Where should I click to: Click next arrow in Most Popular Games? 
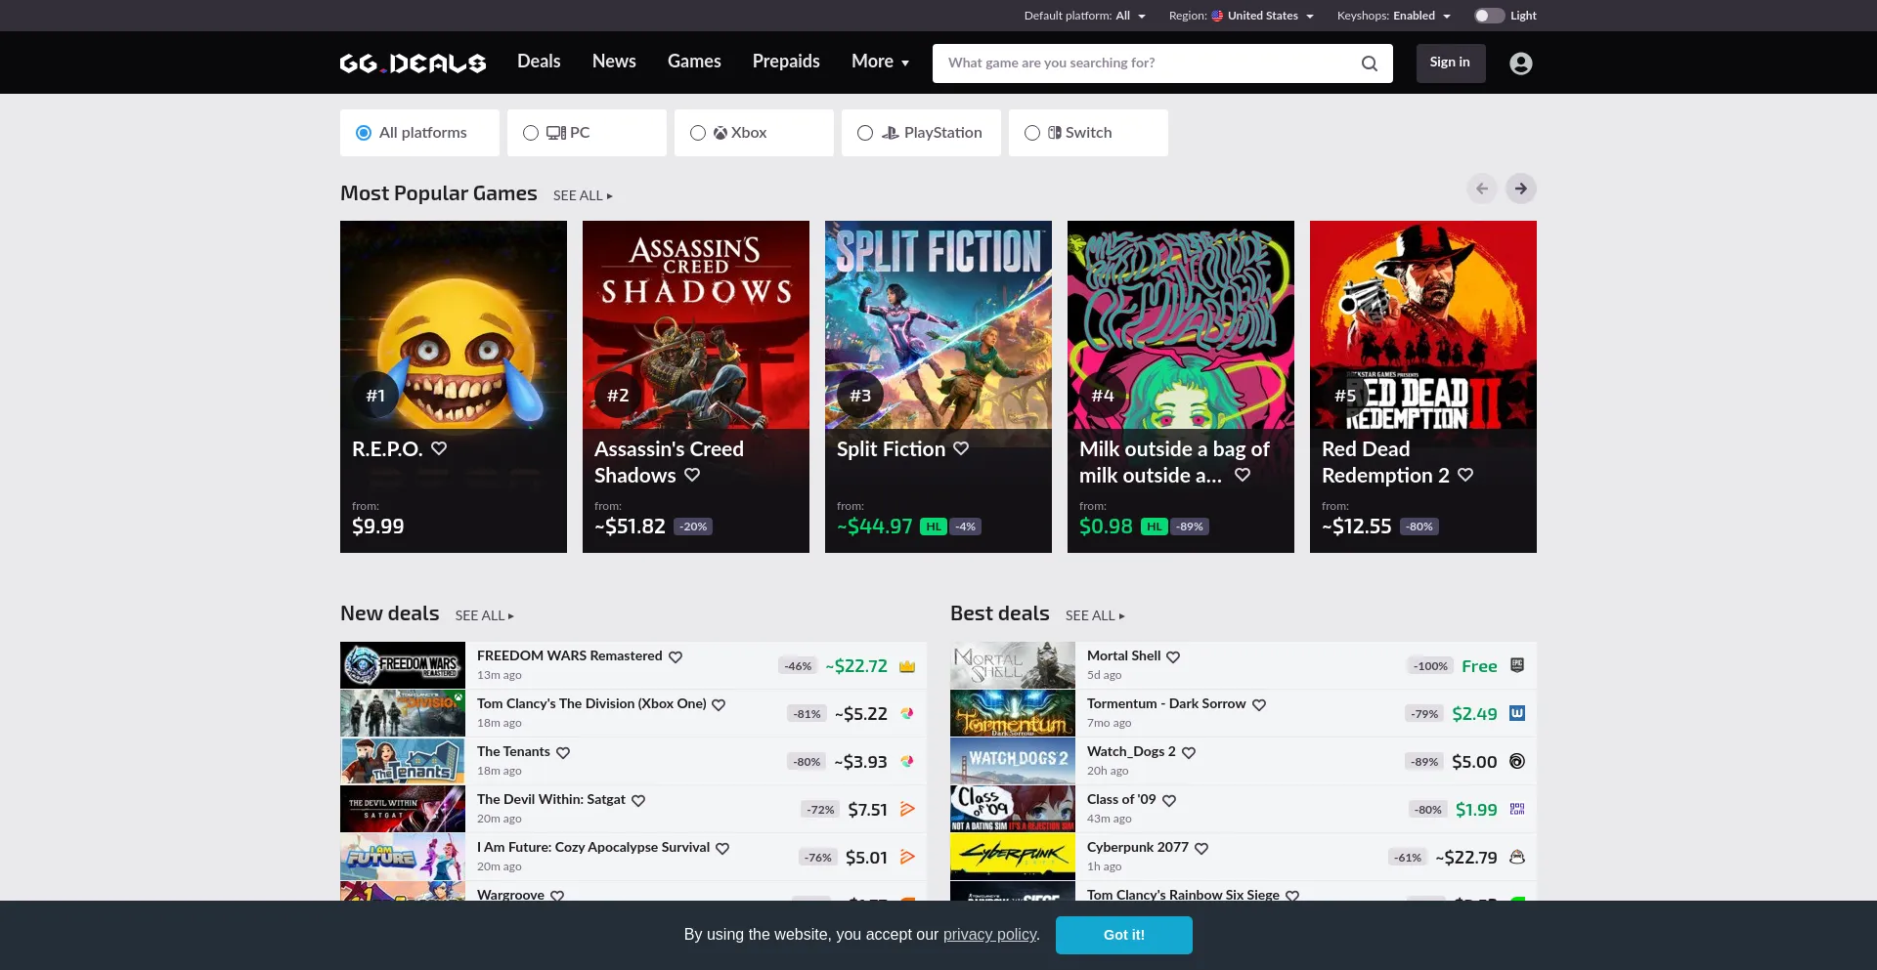[1520, 189]
